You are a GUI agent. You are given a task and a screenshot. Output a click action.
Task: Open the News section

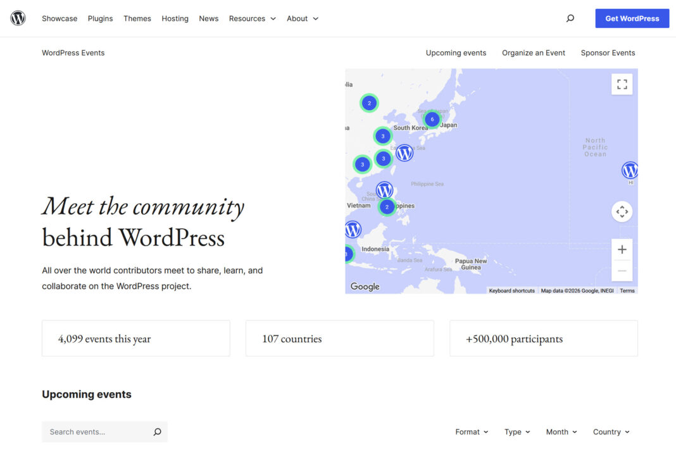tap(209, 18)
